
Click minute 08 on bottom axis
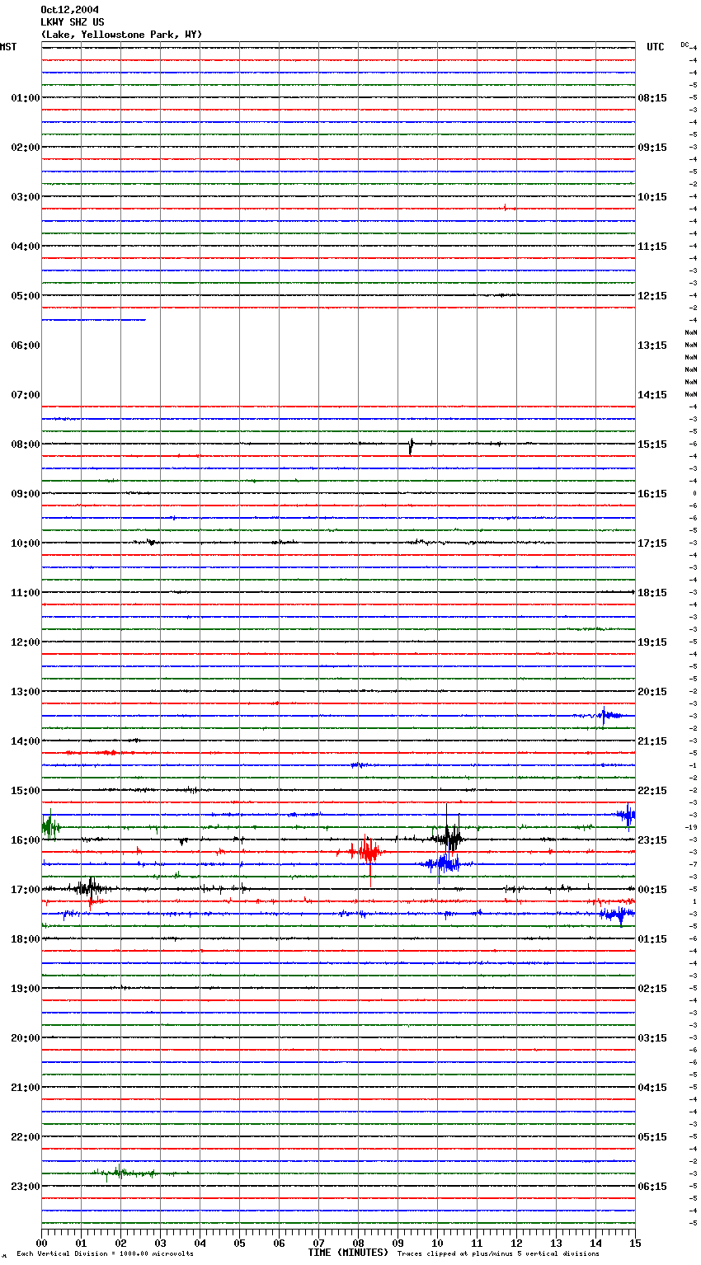[358, 1243]
